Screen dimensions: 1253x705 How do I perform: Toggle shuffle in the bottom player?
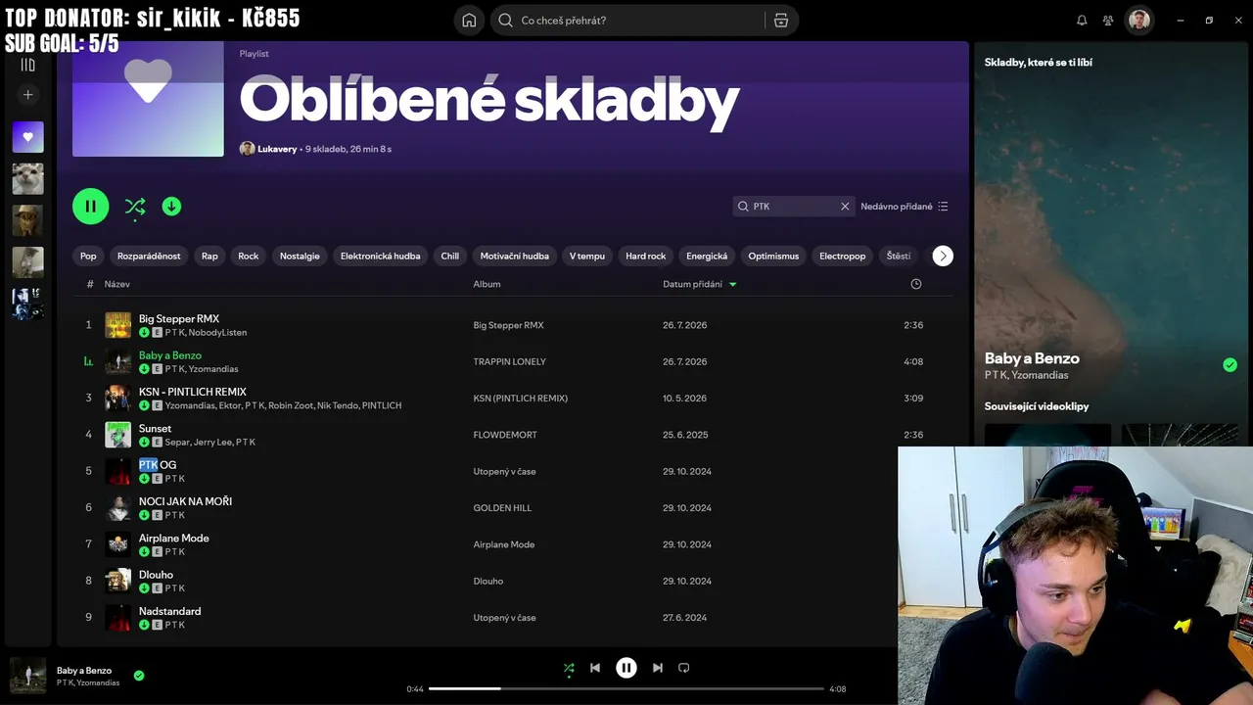tap(569, 668)
